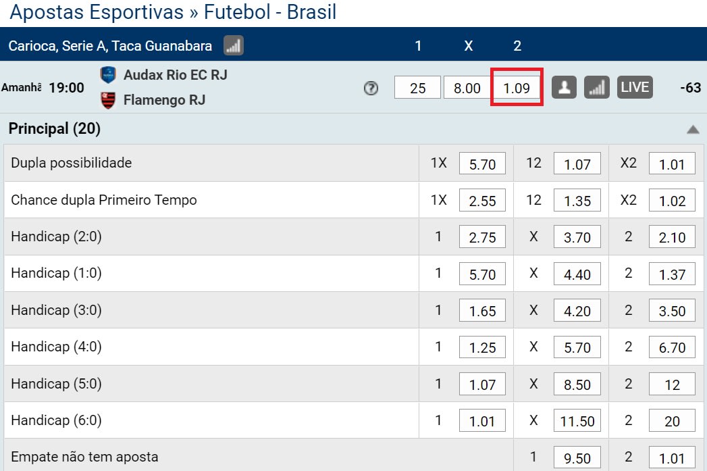Viewport: 707px width, 471px height.
Task: Select draw odds 8.00
Action: tap(467, 88)
